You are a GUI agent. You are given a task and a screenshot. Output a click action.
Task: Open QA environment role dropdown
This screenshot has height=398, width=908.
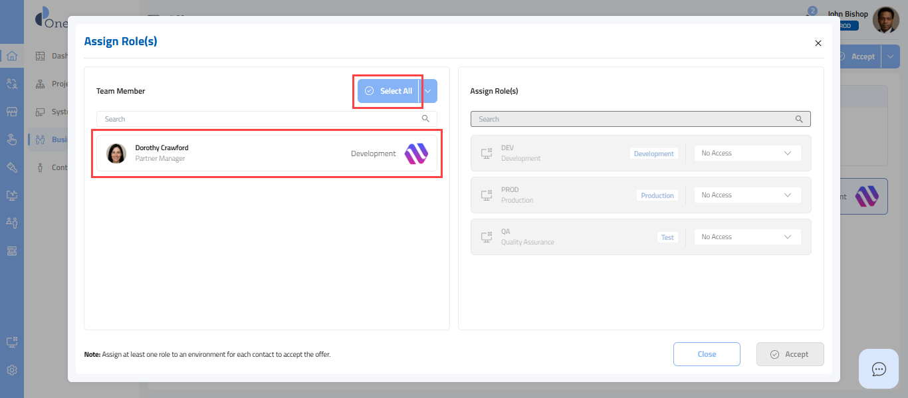[747, 237]
